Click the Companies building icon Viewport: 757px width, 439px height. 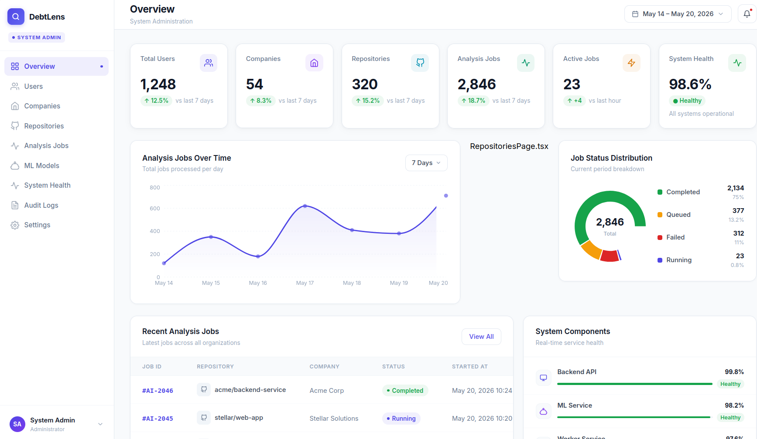[x=314, y=63]
